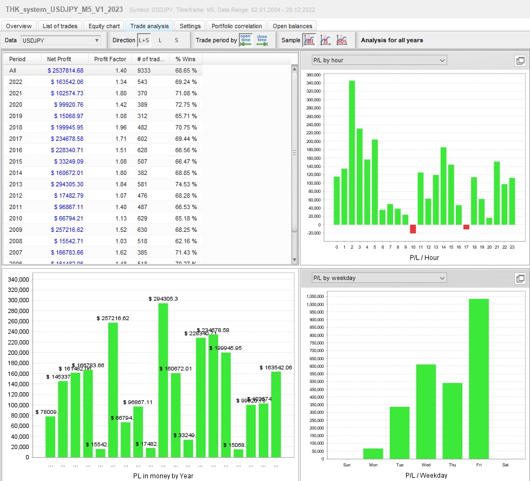Sort table by Net Profit column header
Screen dimensions: 530x481
59,59
